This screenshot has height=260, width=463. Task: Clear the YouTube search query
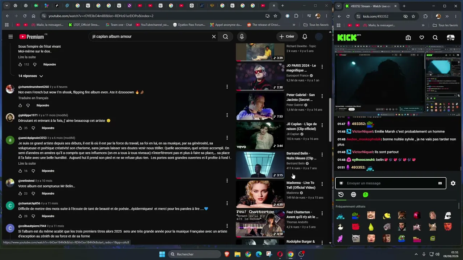pos(214,36)
